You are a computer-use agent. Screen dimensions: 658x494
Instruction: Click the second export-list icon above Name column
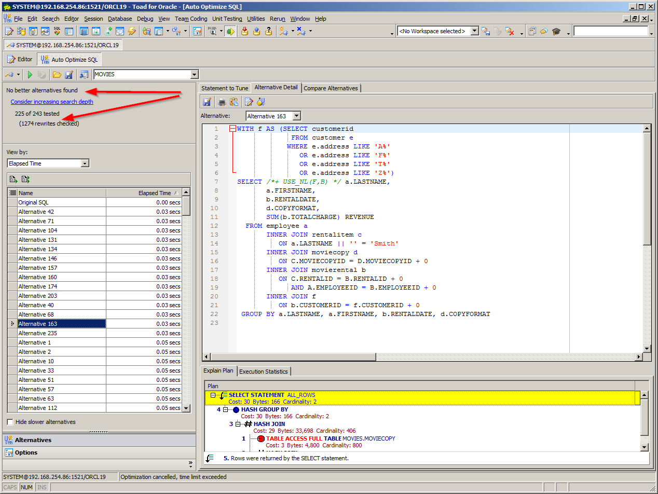[x=25, y=180]
